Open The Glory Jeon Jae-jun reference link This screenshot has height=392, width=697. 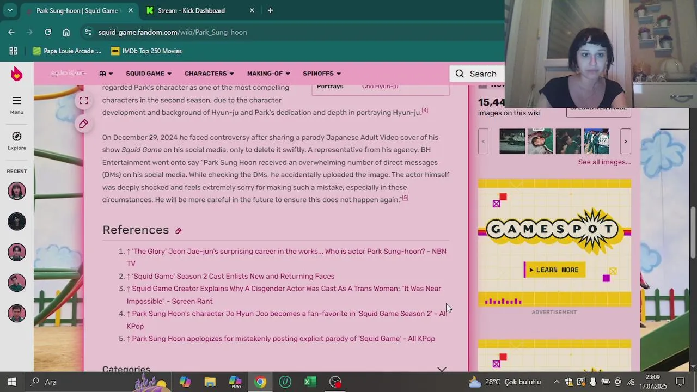click(286, 257)
